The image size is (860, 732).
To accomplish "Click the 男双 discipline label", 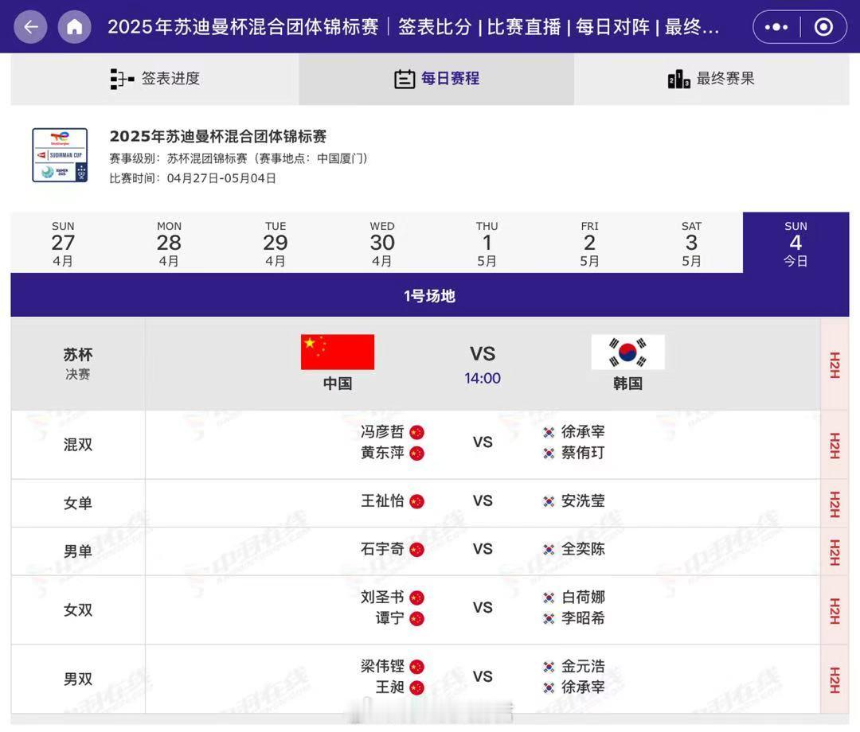I will (78, 679).
